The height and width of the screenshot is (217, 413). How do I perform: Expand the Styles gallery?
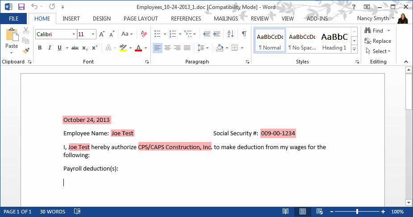click(355, 49)
